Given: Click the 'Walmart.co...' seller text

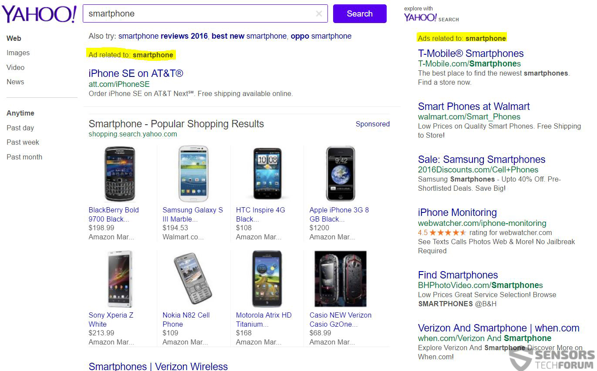Looking at the screenshot, I should point(183,237).
